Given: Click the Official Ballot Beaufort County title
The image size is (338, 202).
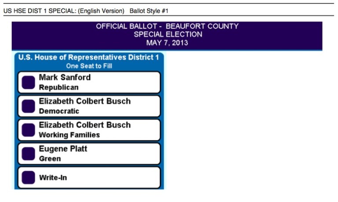Looking at the screenshot, I should [x=167, y=26].
